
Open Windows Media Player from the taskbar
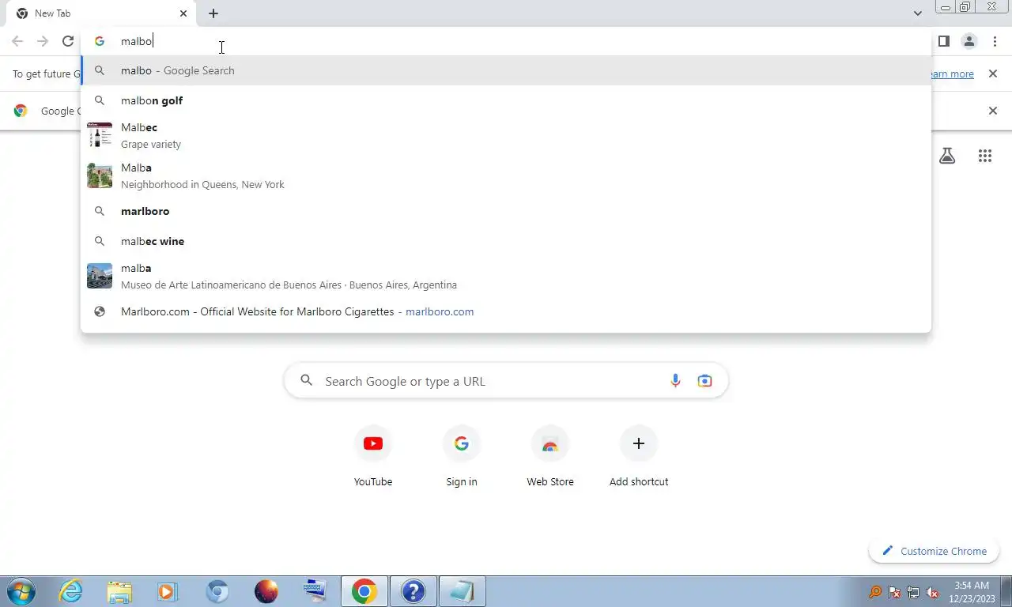point(167,591)
